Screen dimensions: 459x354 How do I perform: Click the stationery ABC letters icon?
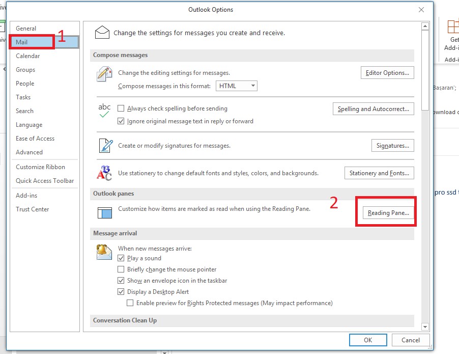pos(104,173)
